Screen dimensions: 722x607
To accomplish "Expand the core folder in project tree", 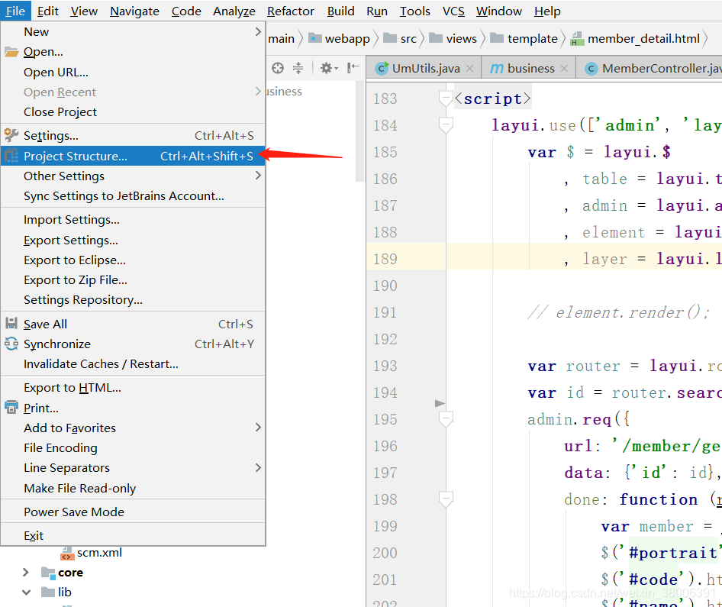I will click(26, 573).
